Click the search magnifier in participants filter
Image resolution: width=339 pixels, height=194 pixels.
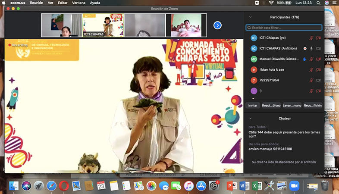249,28
